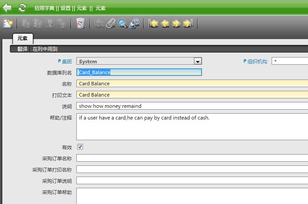The height and width of the screenshot is (204, 308).
Task: Open audit trail user-clock icon
Action: (135, 23)
